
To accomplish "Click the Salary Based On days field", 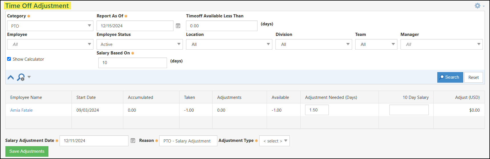I will coord(132,63).
